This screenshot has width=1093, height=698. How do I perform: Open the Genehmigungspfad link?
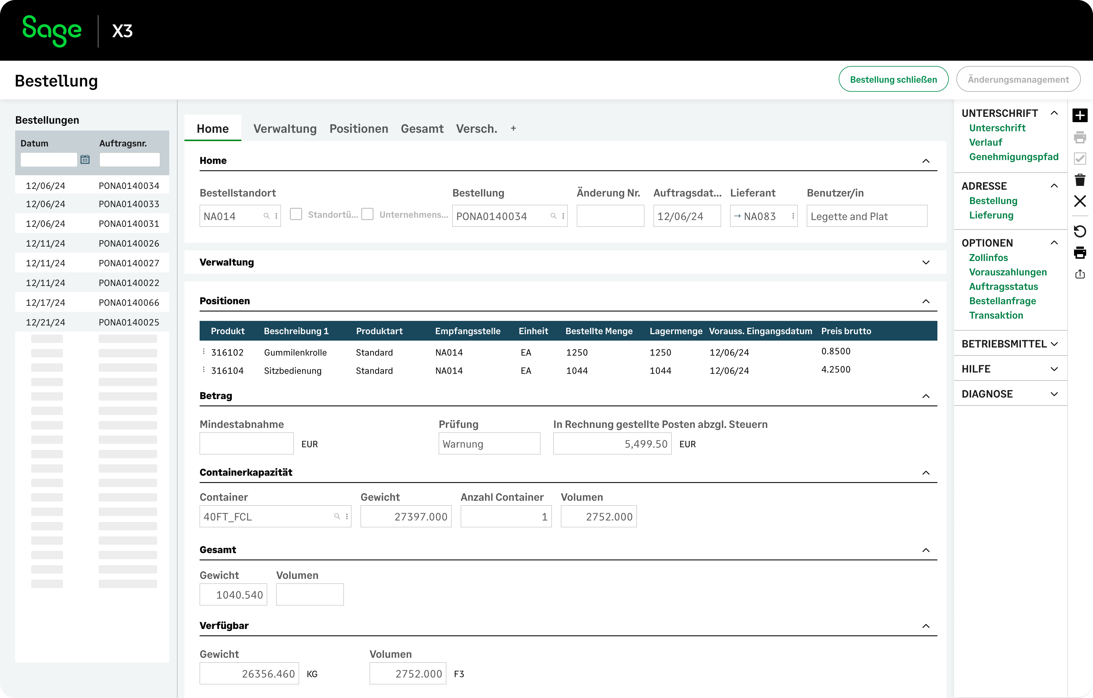tap(1013, 157)
